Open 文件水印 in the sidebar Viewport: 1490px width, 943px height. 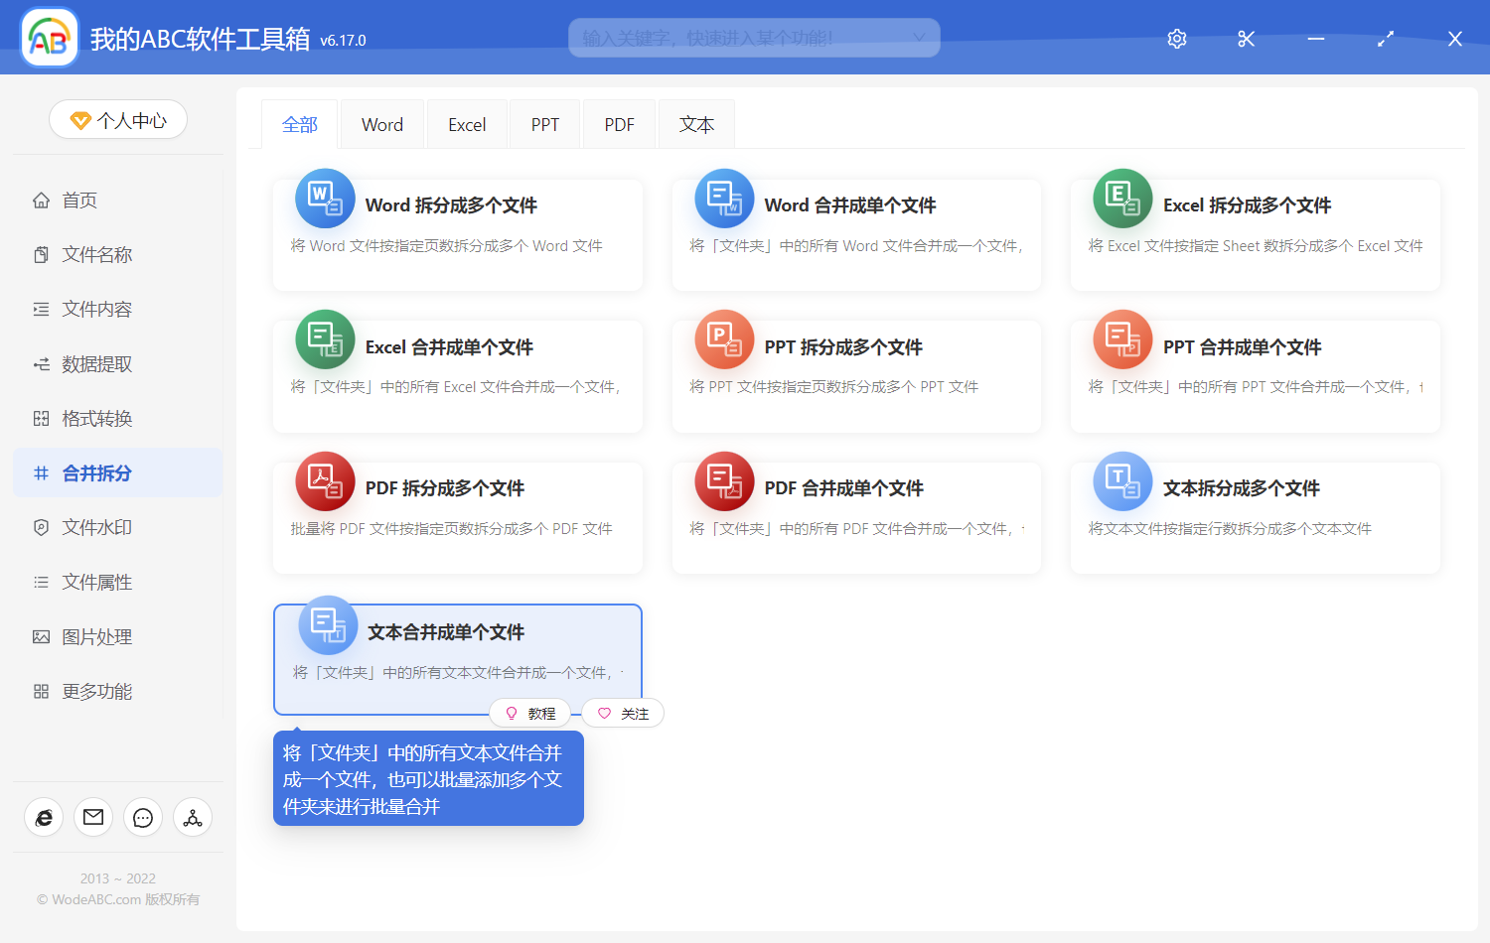96,527
